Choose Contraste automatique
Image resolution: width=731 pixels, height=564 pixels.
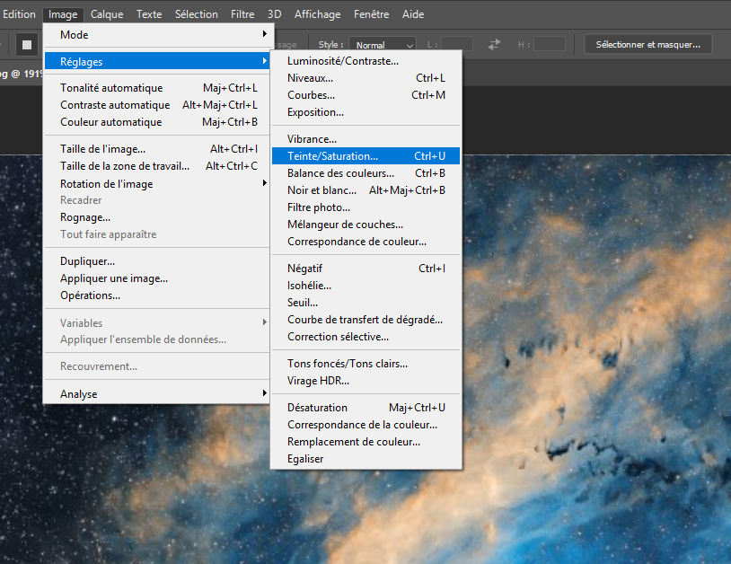(157, 105)
